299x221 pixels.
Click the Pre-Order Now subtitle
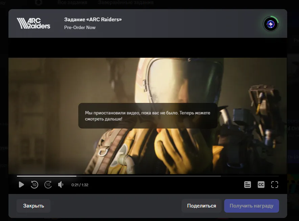pos(80,27)
